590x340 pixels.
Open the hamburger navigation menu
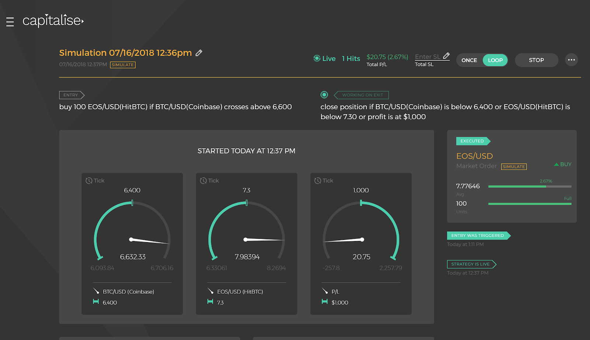point(10,22)
